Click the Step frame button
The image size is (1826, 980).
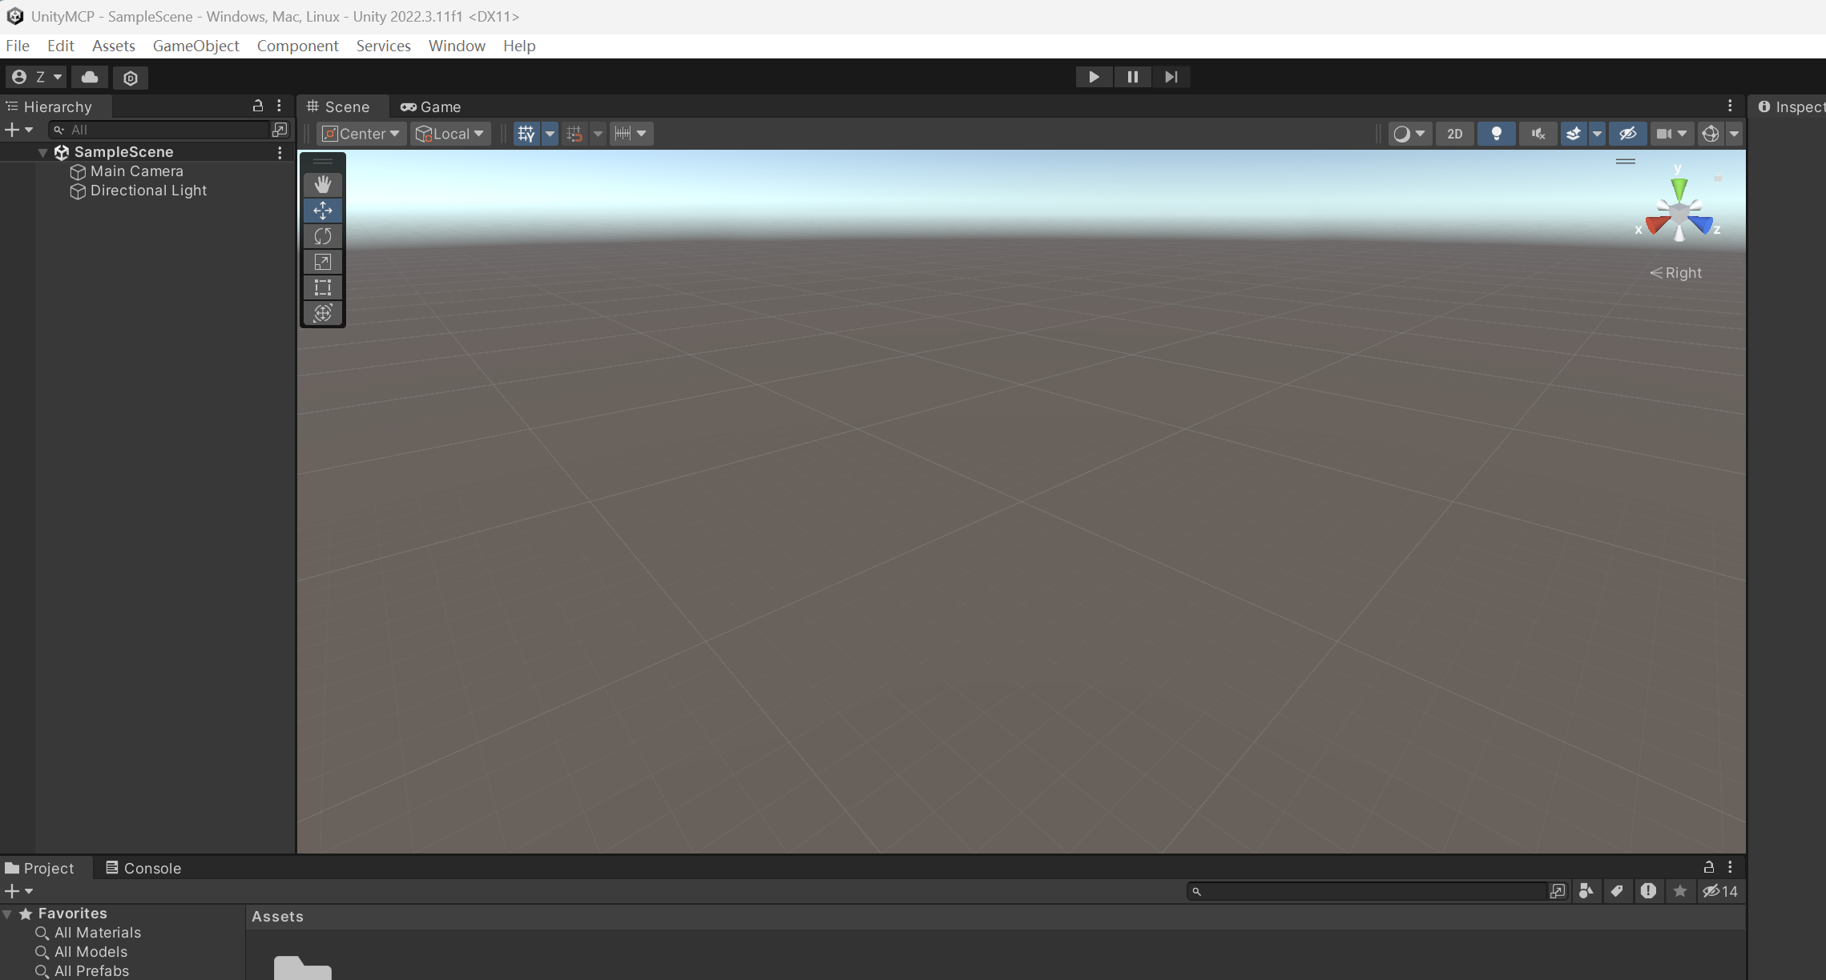coord(1171,77)
